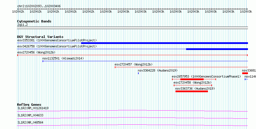Click the IL1R2|NR_048564 gene label
The height and width of the screenshot is (129, 256).
click(30, 122)
